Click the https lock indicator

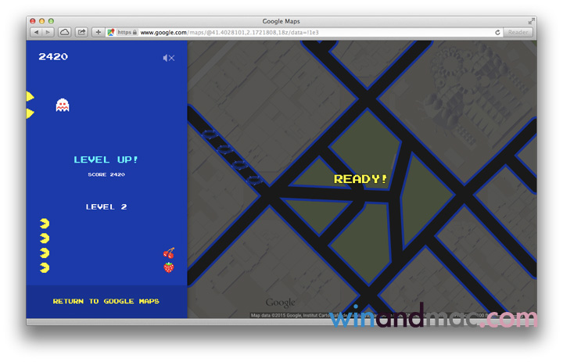click(127, 32)
